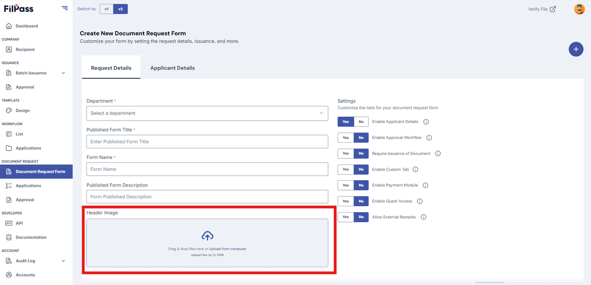Click the Header Image drop zone
This screenshot has width=591, height=285.
click(207, 243)
